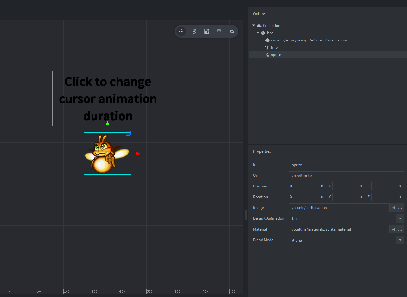The image size is (407, 297).
Task: Select the Rotate tool in viewport toolbar
Action: [194, 31]
